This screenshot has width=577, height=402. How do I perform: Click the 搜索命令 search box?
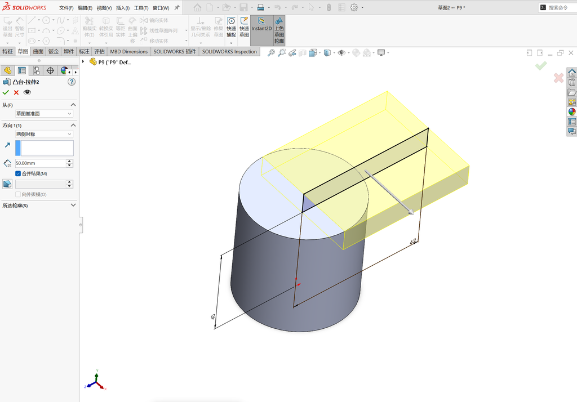(558, 7)
